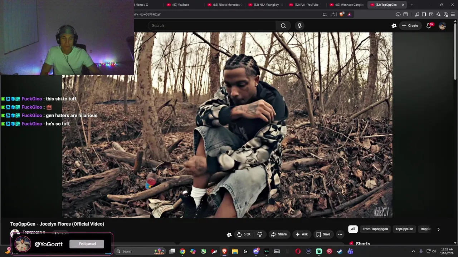Open Microsoft Teams from taskbar
The image size is (458, 257).
click(350, 251)
